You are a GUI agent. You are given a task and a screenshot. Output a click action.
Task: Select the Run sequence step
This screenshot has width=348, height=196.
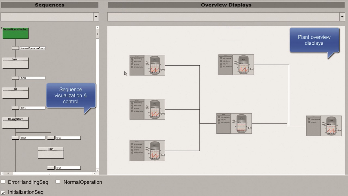[x=51, y=153]
